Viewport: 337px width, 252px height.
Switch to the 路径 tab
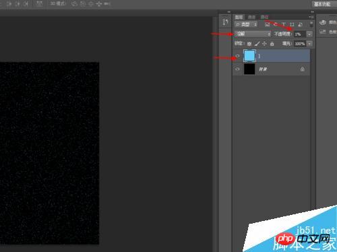(x=264, y=17)
